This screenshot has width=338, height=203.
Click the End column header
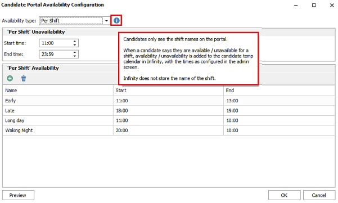279,91
